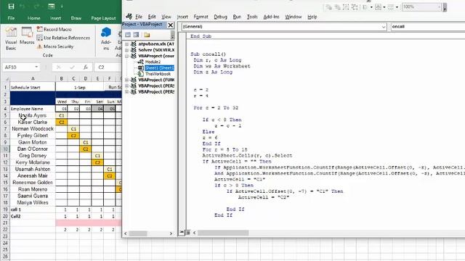The width and height of the screenshot is (465, 261).
Task: Open the VBA editor View menu
Action: point(166,17)
